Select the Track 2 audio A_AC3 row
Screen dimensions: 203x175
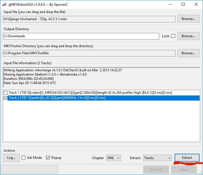[103, 98]
